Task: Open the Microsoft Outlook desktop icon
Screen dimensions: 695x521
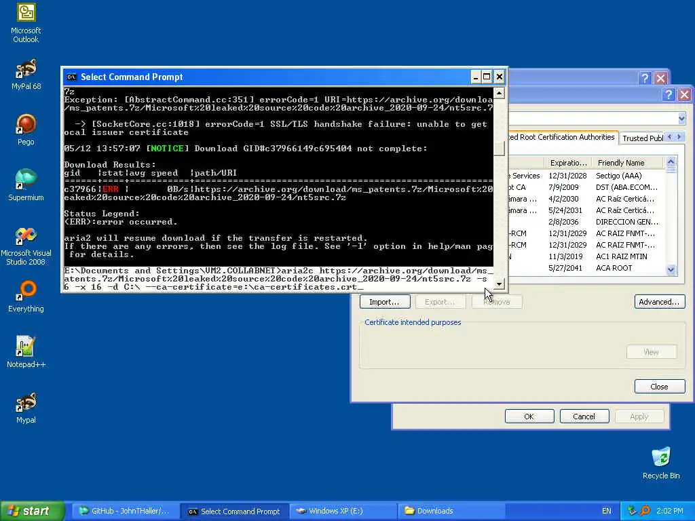Action: (26, 23)
